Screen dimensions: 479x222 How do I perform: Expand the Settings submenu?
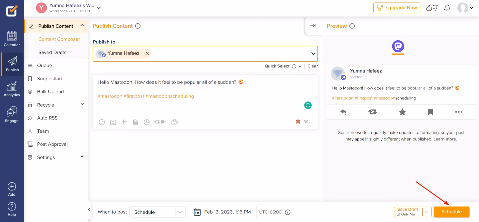click(82, 156)
